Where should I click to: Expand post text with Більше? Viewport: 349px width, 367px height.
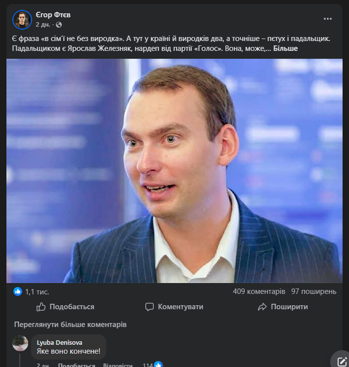point(285,49)
